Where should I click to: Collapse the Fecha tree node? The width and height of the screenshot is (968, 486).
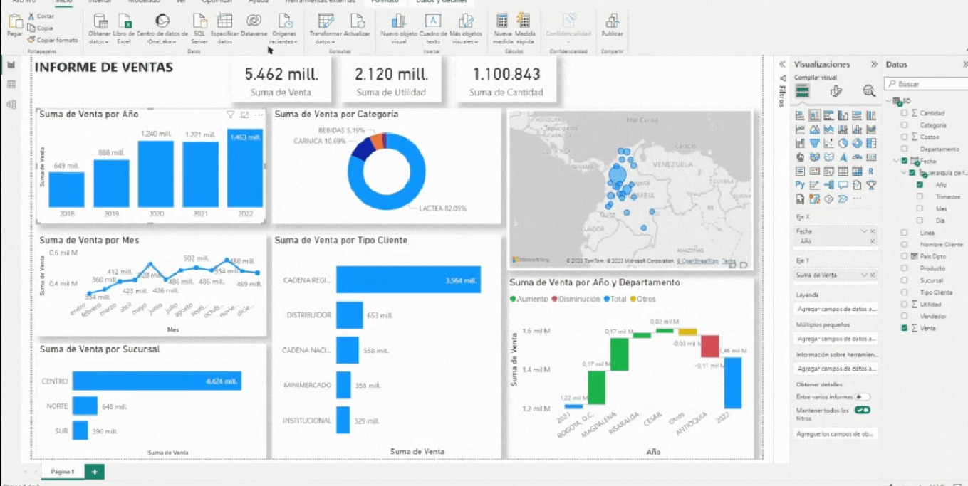[897, 162]
